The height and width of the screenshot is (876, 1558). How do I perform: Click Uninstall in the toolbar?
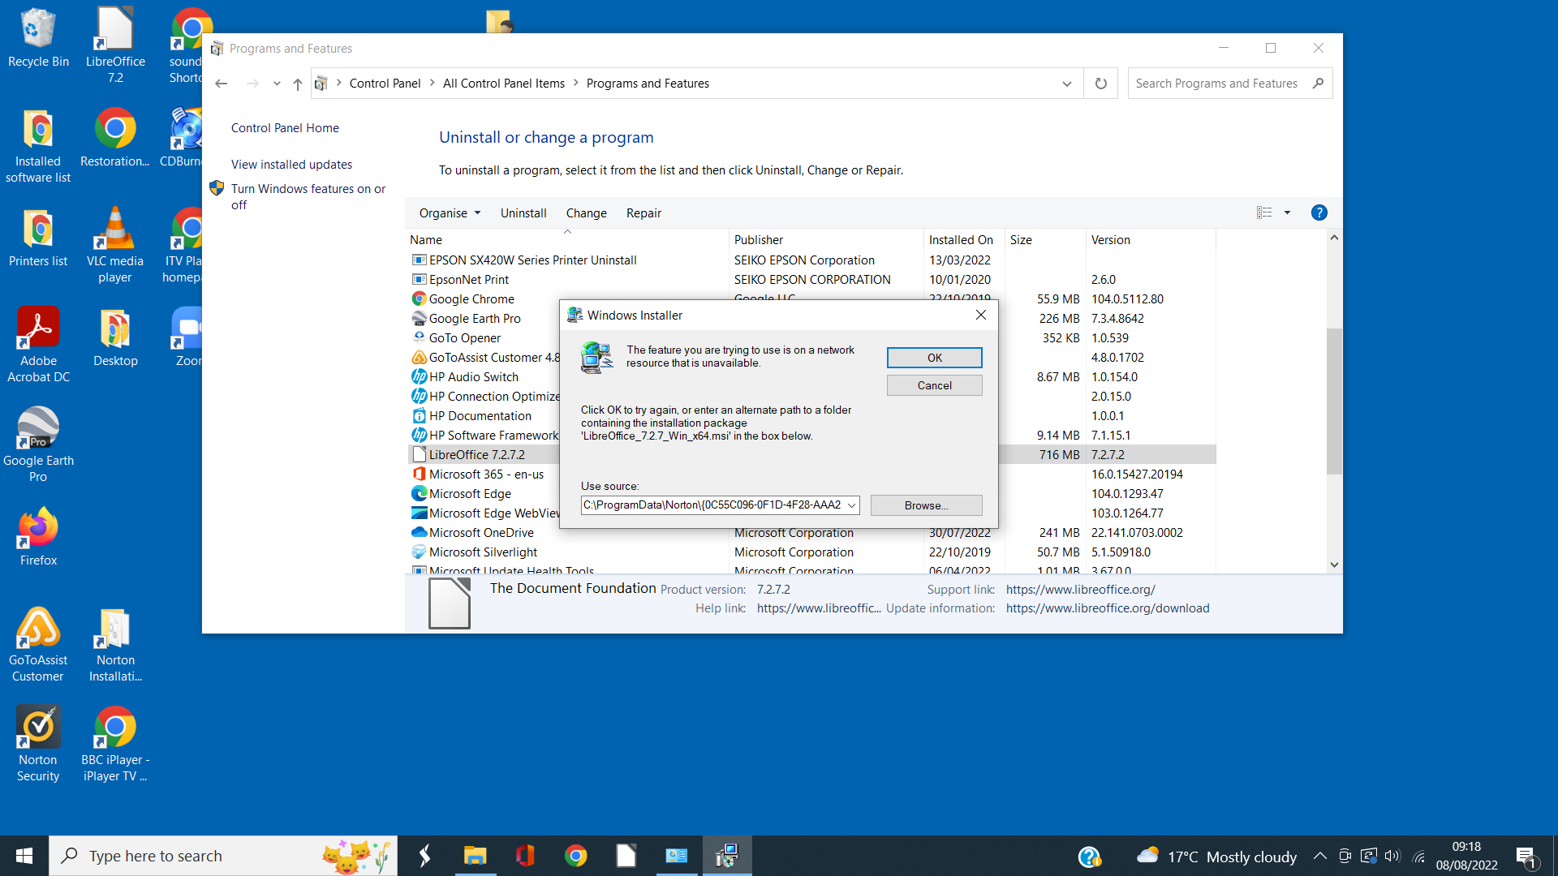click(523, 213)
